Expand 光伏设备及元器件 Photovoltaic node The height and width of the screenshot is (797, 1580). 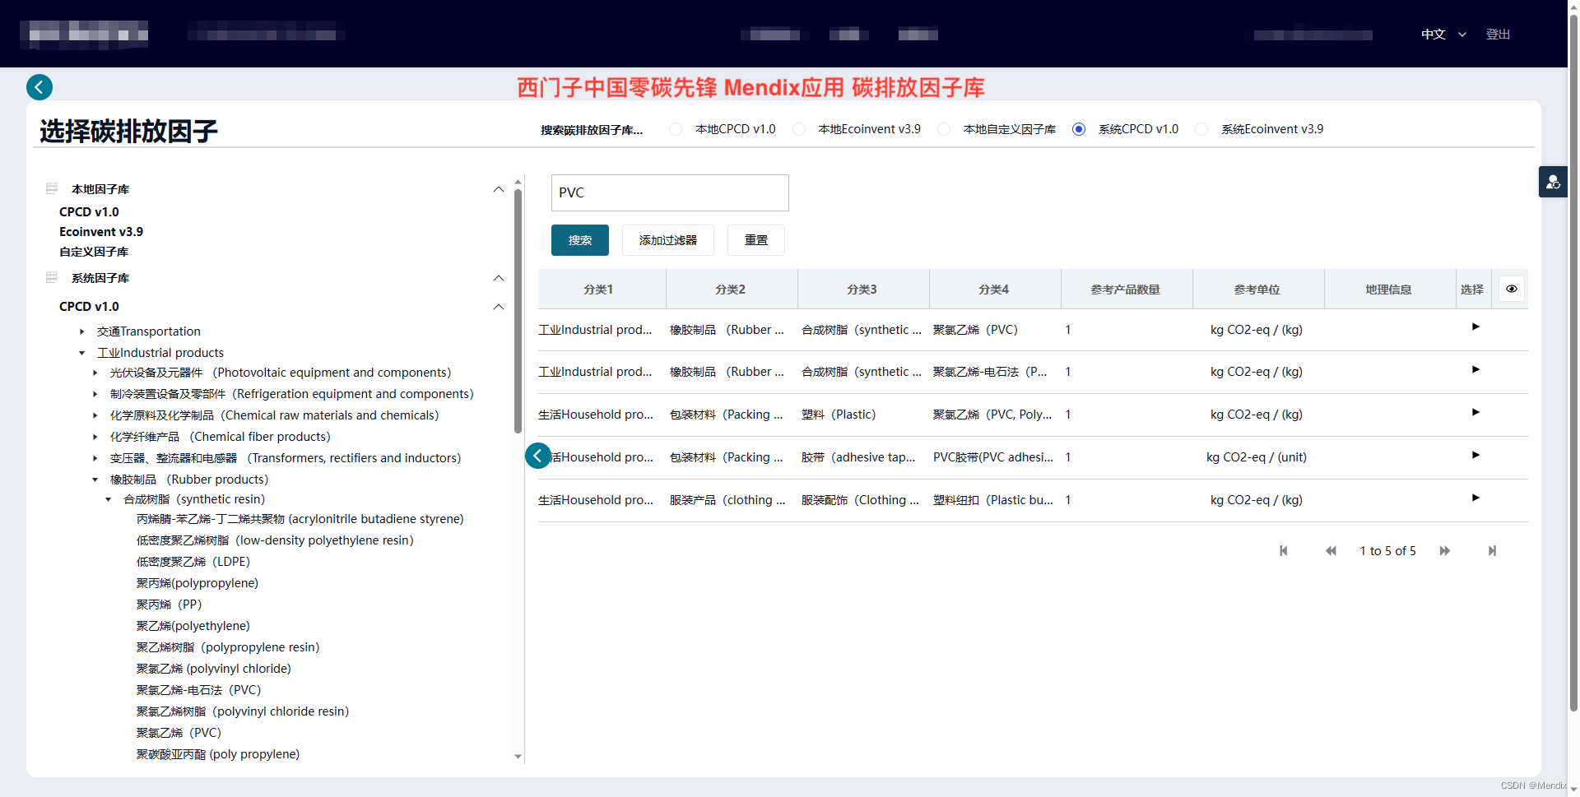coord(95,373)
